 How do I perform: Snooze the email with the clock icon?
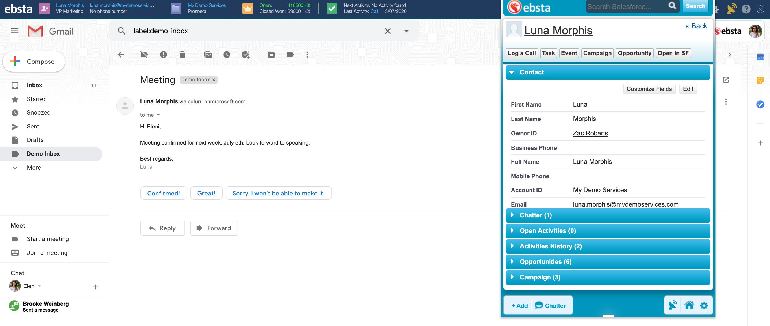point(227,55)
